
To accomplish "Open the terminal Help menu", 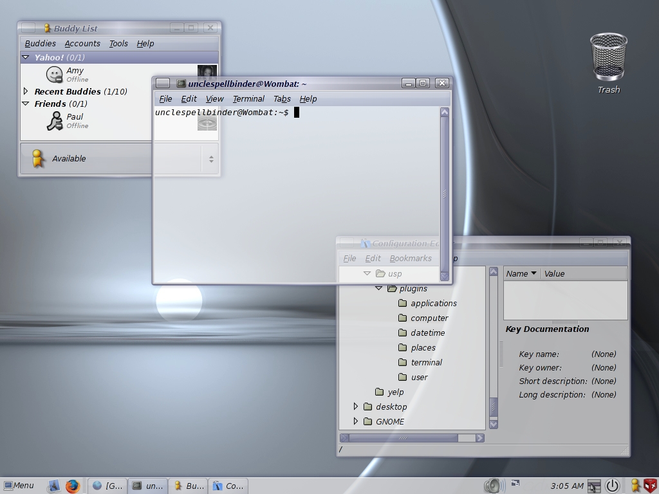I will click(308, 98).
